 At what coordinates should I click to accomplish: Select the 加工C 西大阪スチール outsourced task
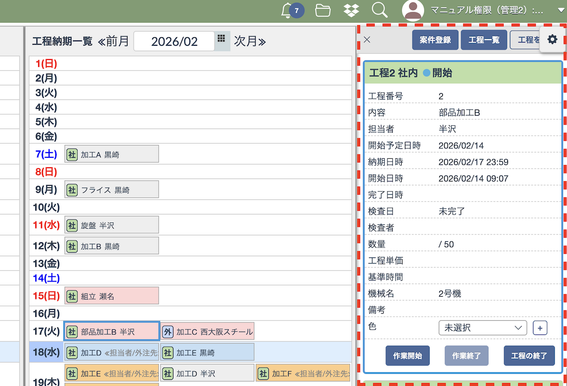tap(207, 332)
